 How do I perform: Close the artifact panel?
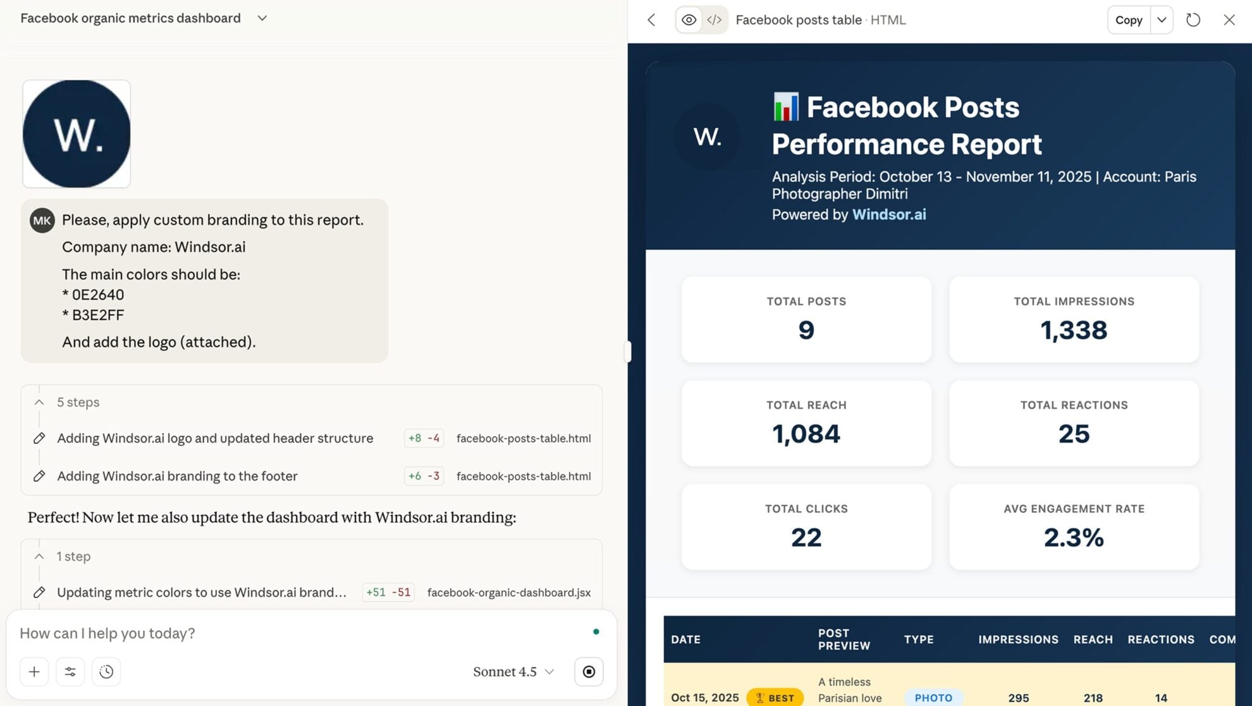coord(1229,20)
